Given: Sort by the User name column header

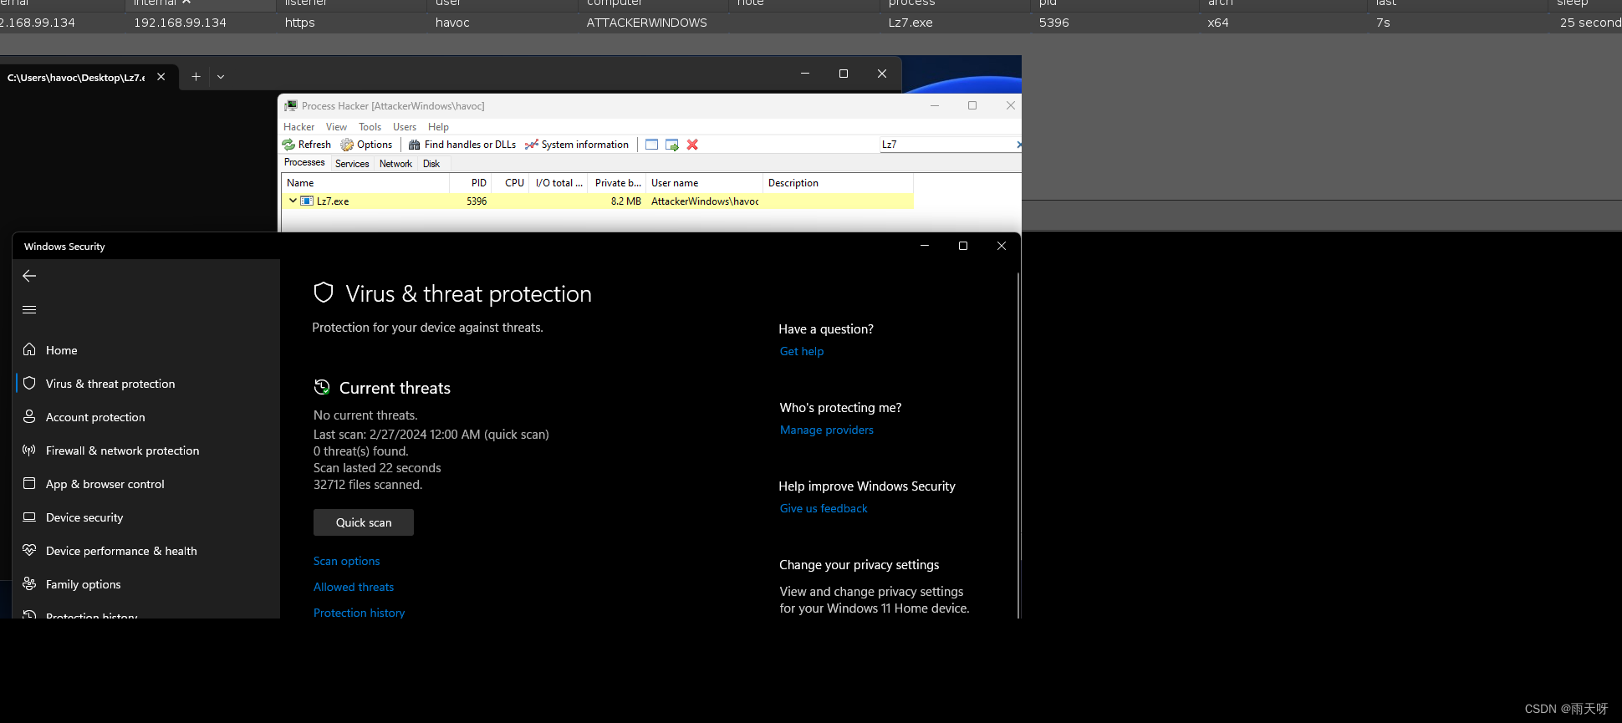Looking at the screenshot, I should click(704, 183).
